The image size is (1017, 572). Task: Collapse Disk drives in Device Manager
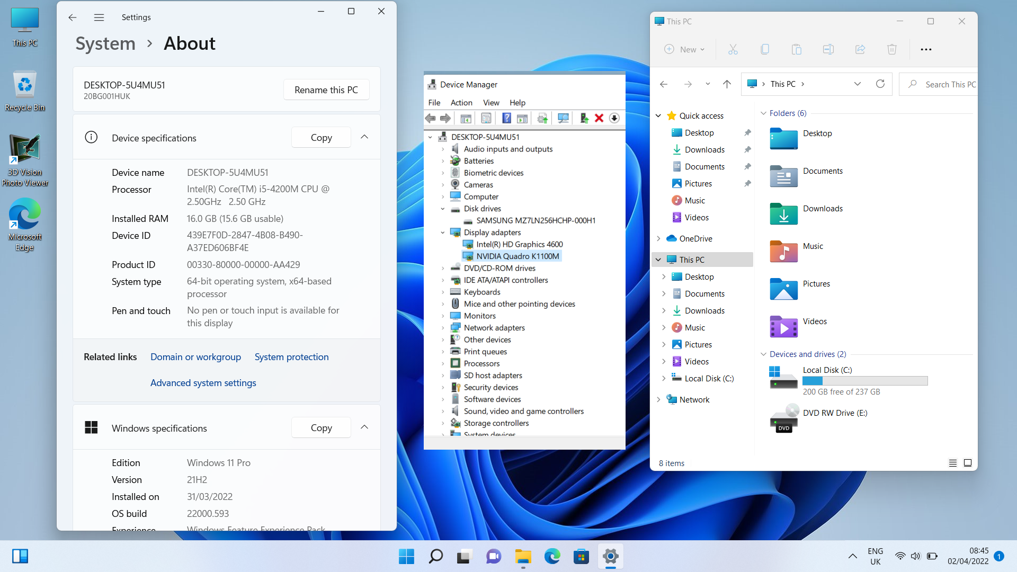[x=443, y=209]
